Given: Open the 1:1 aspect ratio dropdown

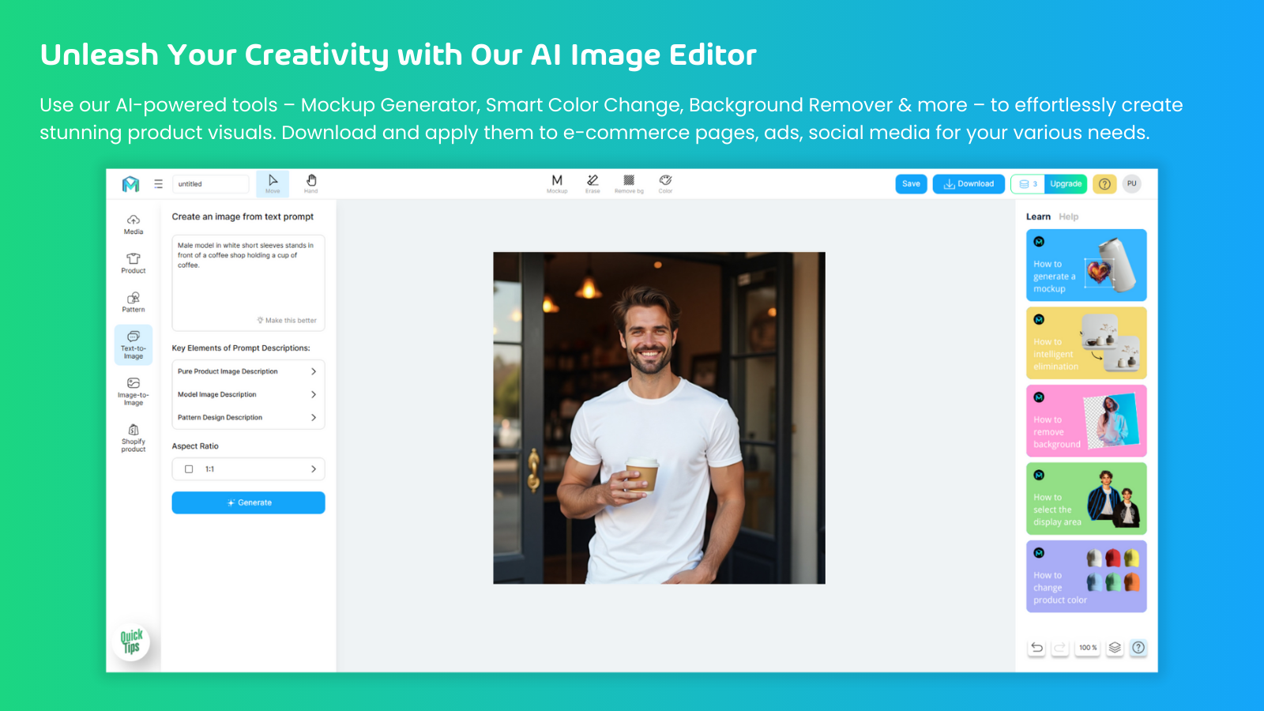Looking at the screenshot, I should 248,469.
